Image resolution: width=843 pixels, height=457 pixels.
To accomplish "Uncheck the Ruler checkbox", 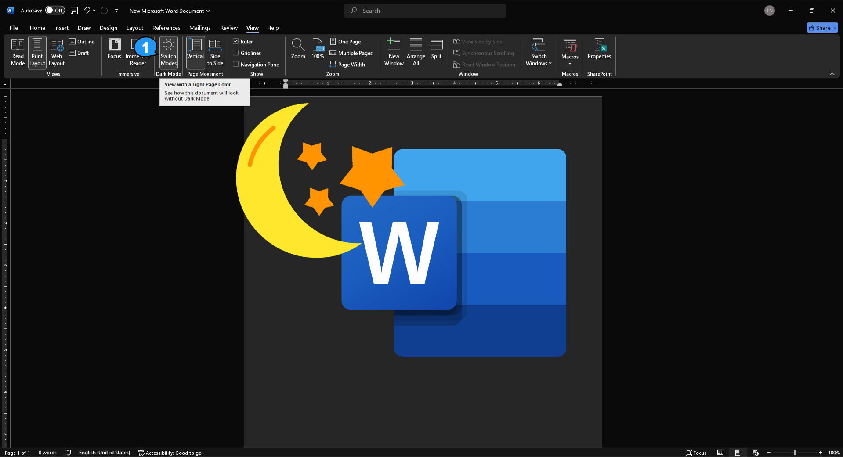I will [236, 41].
